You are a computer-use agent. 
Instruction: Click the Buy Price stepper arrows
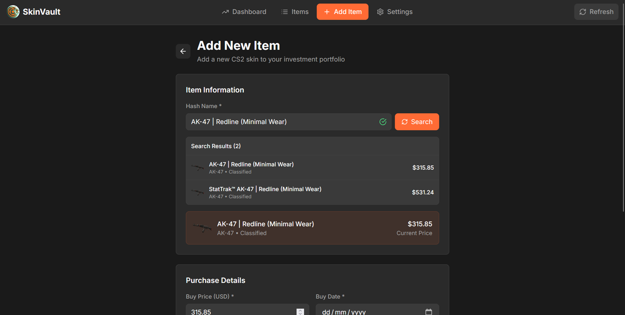(300, 312)
